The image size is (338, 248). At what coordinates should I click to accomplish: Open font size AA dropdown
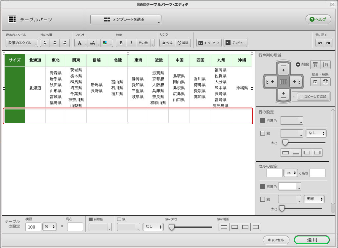[x=94, y=43]
